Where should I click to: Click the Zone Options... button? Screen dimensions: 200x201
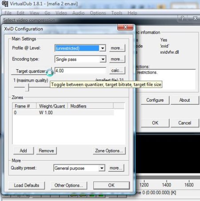(x=109, y=151)
